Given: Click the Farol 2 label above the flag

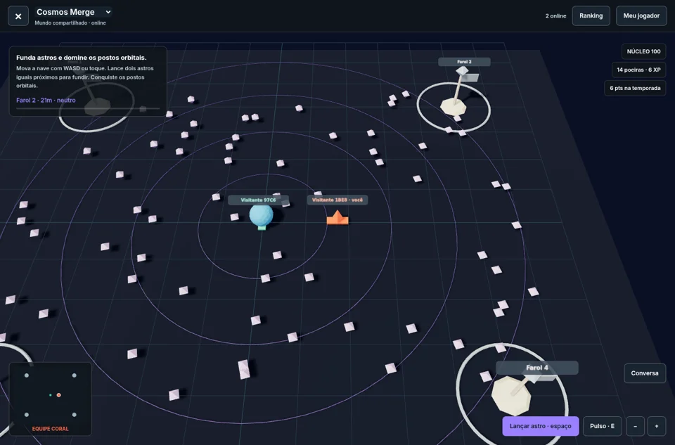Looking at the screenshot, I should (x=464, y=62).
